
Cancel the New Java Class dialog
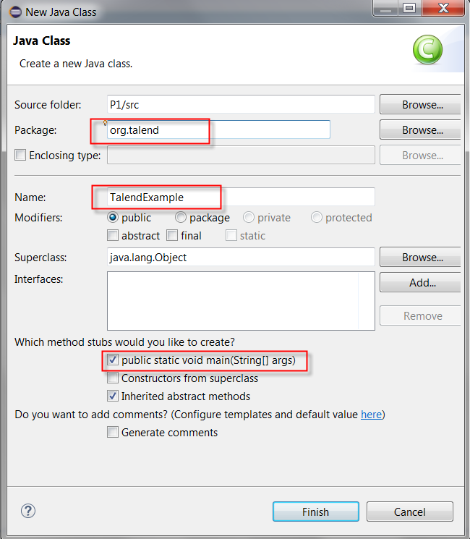click(x=409, y=512)
